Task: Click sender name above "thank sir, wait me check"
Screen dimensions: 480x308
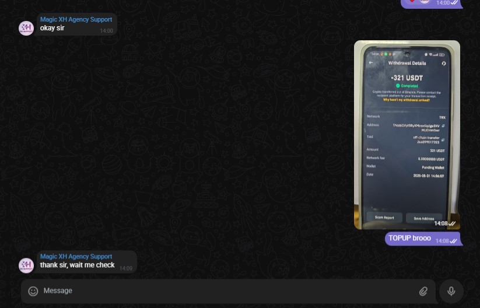Action: point(76,257)
